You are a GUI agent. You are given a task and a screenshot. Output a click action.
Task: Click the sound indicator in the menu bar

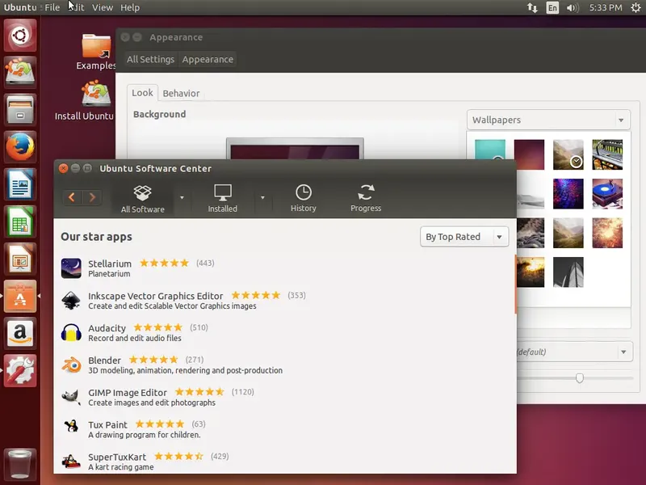(x=572, y=7)
